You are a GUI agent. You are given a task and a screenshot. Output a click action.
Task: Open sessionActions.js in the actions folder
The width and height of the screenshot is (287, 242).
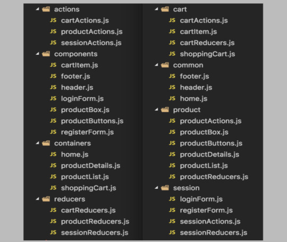coord(91,43)
